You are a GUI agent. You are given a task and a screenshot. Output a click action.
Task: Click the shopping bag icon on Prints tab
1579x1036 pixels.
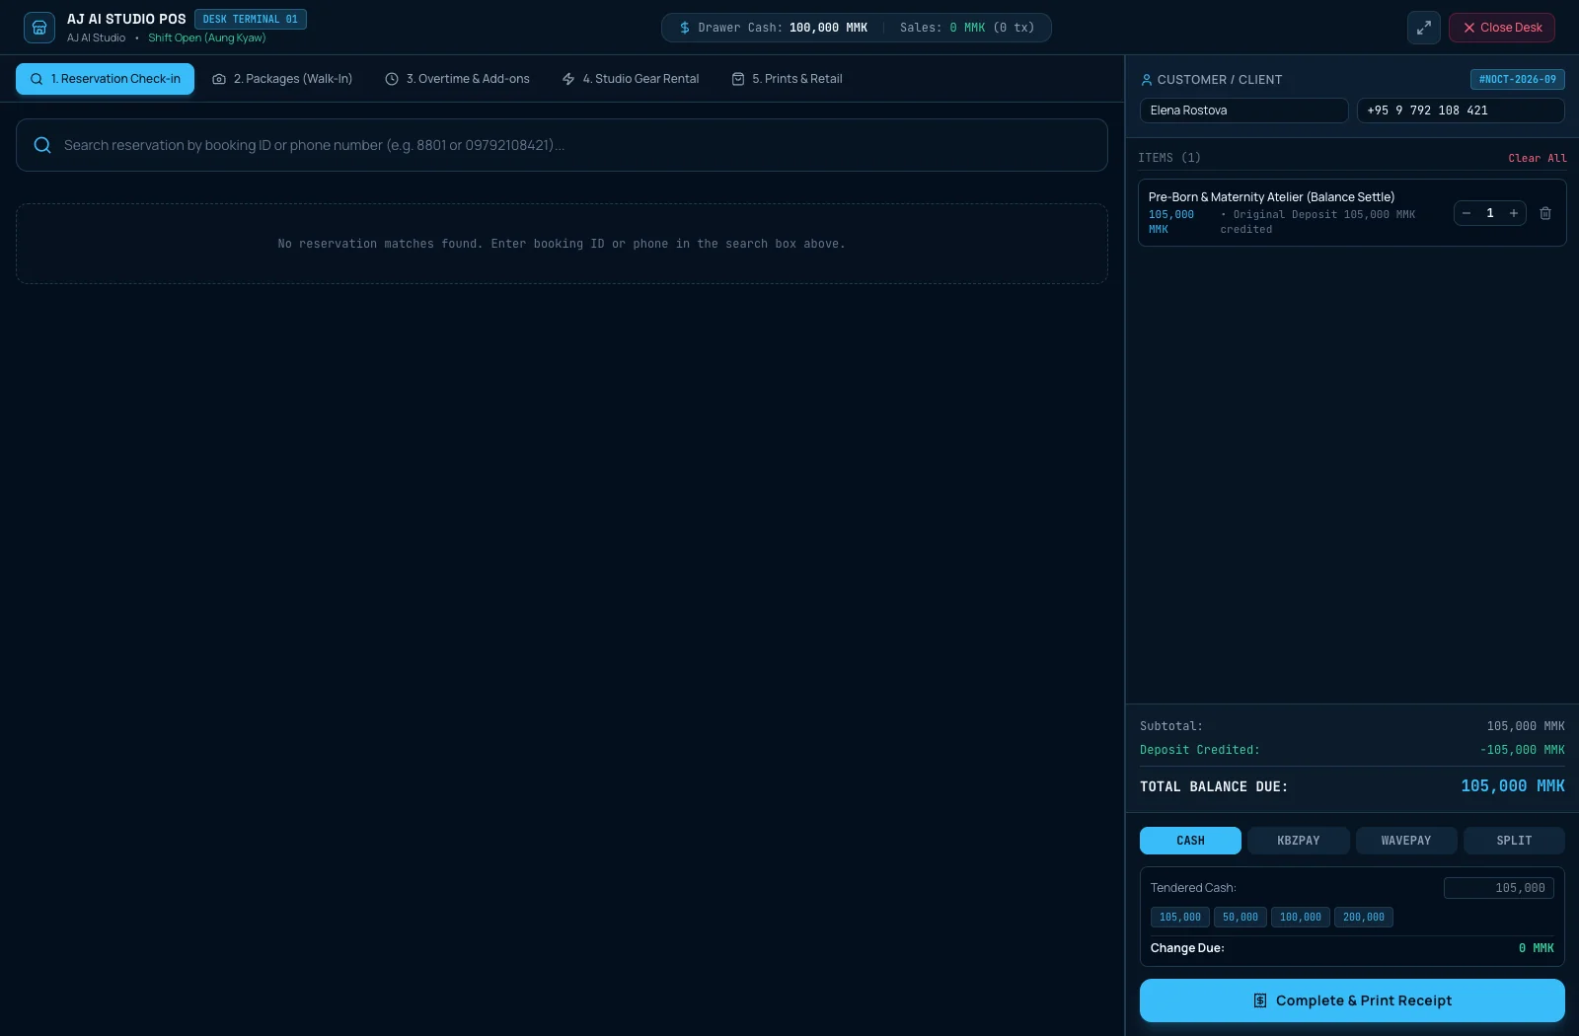coord(738,79)
